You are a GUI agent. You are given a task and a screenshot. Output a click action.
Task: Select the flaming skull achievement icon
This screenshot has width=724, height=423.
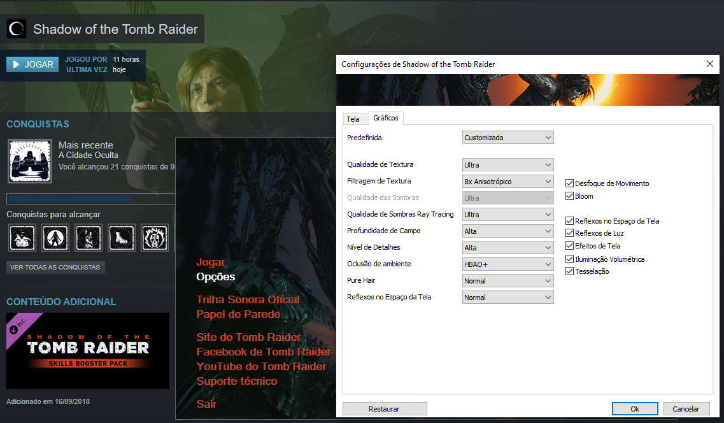pyautogui.click(x=155, y=238)
